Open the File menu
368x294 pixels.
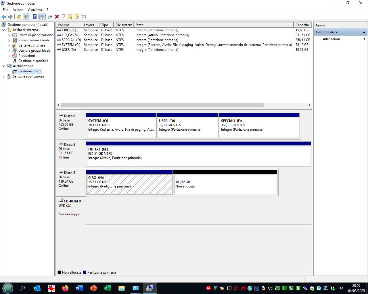point(5,10)
